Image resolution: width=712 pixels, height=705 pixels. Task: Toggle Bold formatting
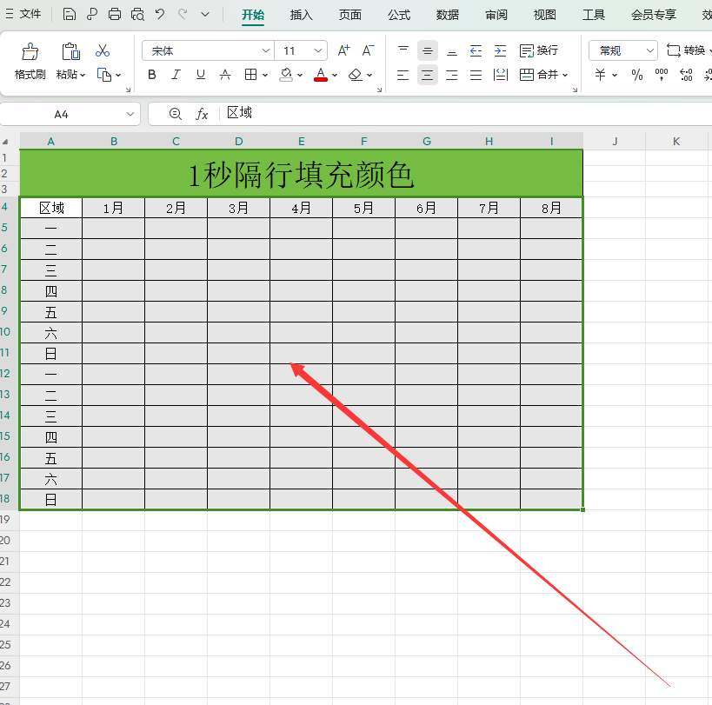pyautogui.click(x=152, y=75)
